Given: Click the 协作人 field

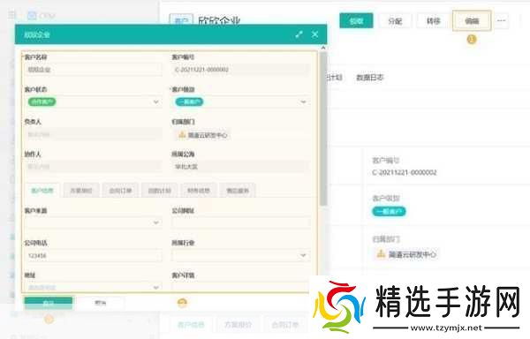Looking at the screenshot, I should point(93,167).
